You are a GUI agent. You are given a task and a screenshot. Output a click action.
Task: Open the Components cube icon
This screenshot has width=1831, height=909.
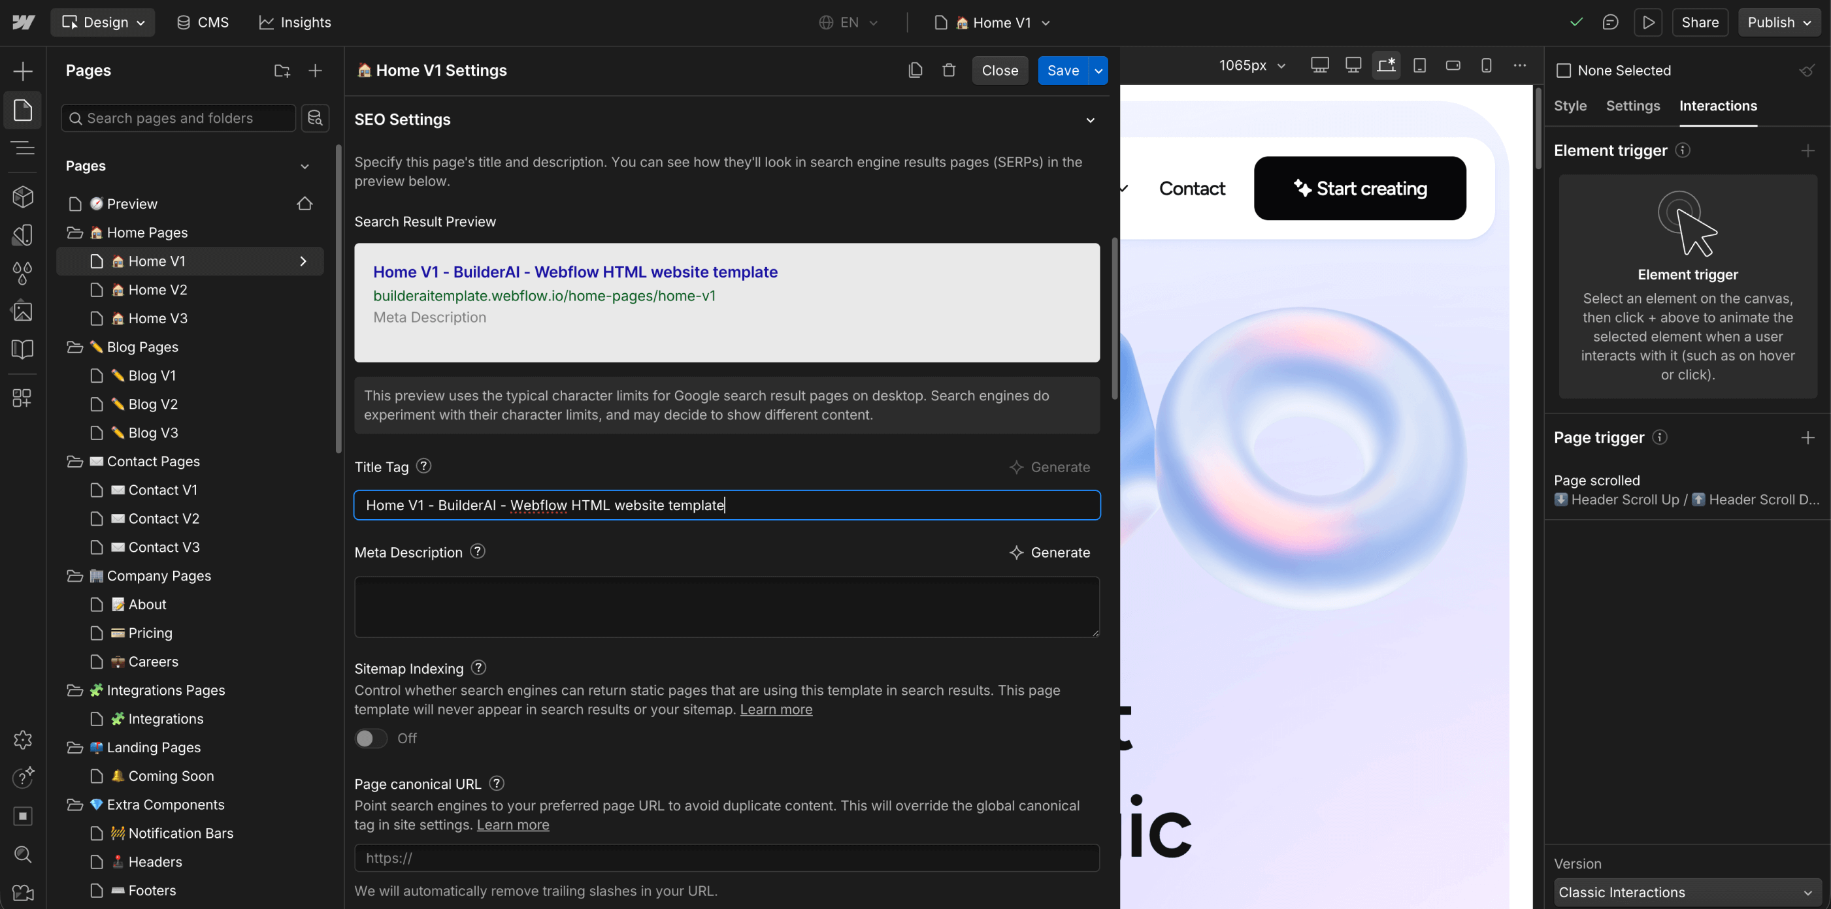pos(23,197)
